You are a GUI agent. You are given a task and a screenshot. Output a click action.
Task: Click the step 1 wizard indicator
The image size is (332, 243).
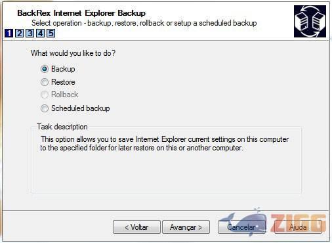point(9,33)
